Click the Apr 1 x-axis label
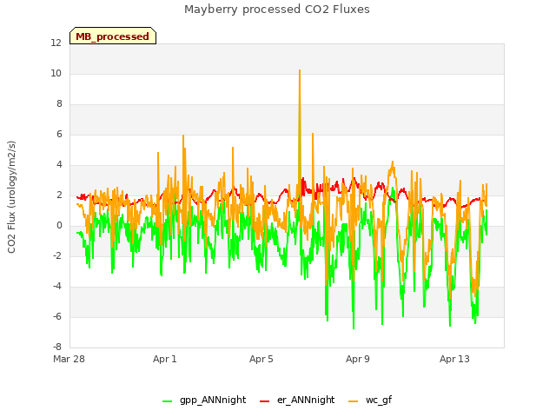The height and width of the screenshot is (417, 556). point(164,359)
